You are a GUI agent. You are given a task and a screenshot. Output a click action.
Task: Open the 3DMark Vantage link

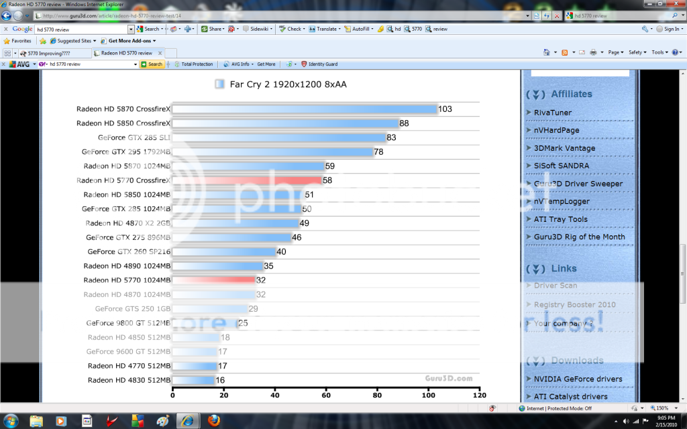point(564,148)
